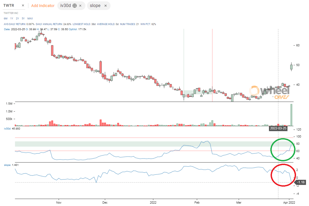
Task: Click the Date: 2022-03-25 readout above the chart
Action: tap(14, 29)
